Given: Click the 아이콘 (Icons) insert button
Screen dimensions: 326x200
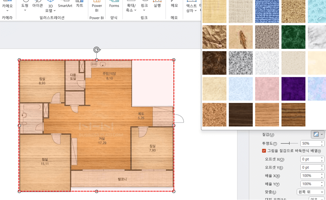Looking at the screenshot, I should tap(38, 5).
